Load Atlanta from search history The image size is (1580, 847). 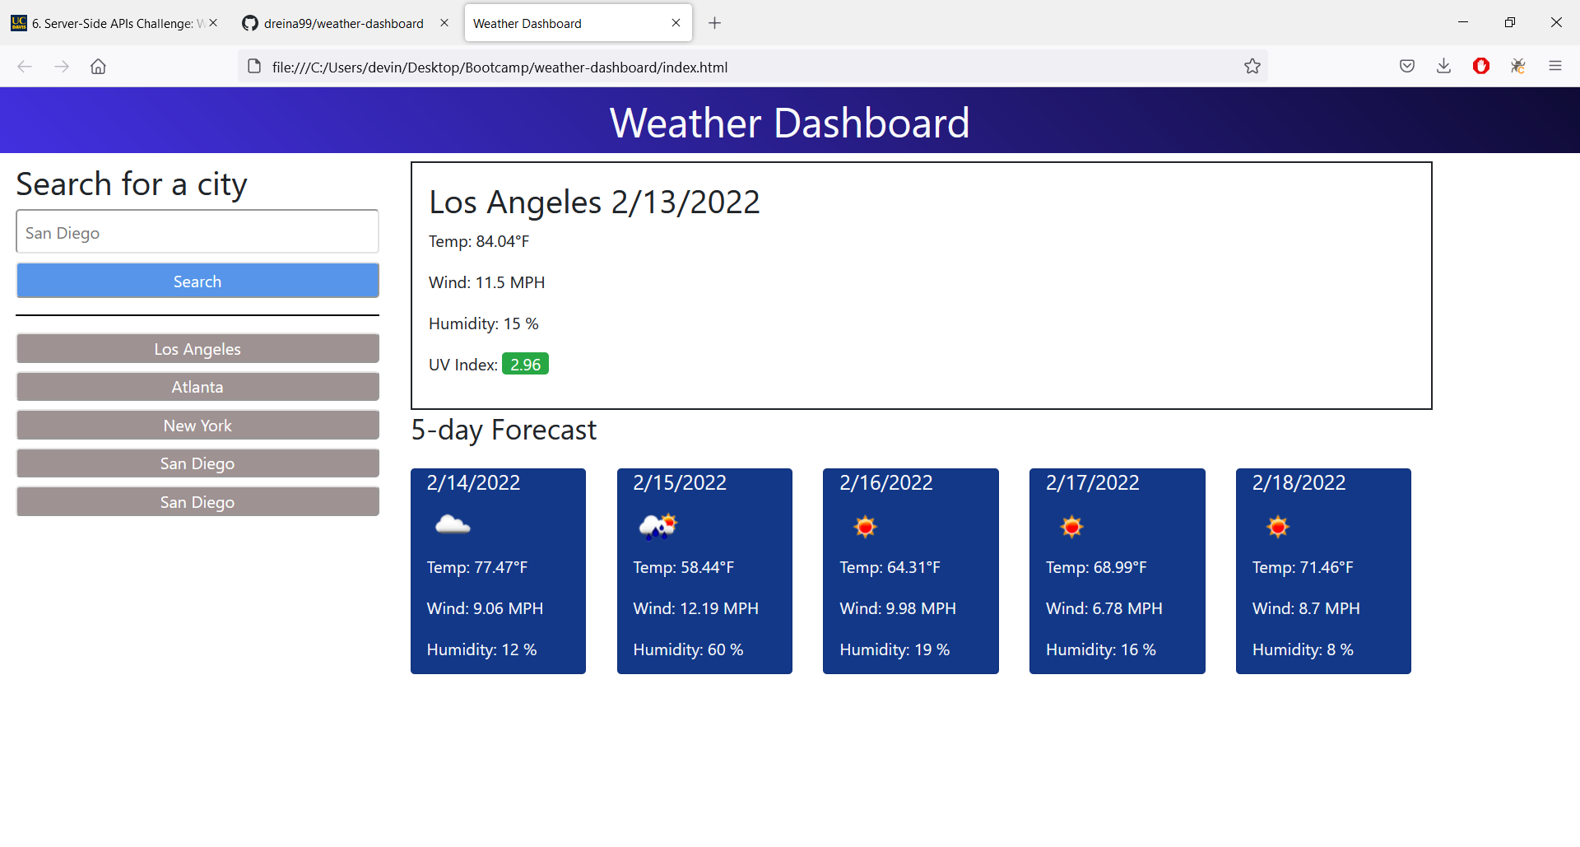coord(197,386)
